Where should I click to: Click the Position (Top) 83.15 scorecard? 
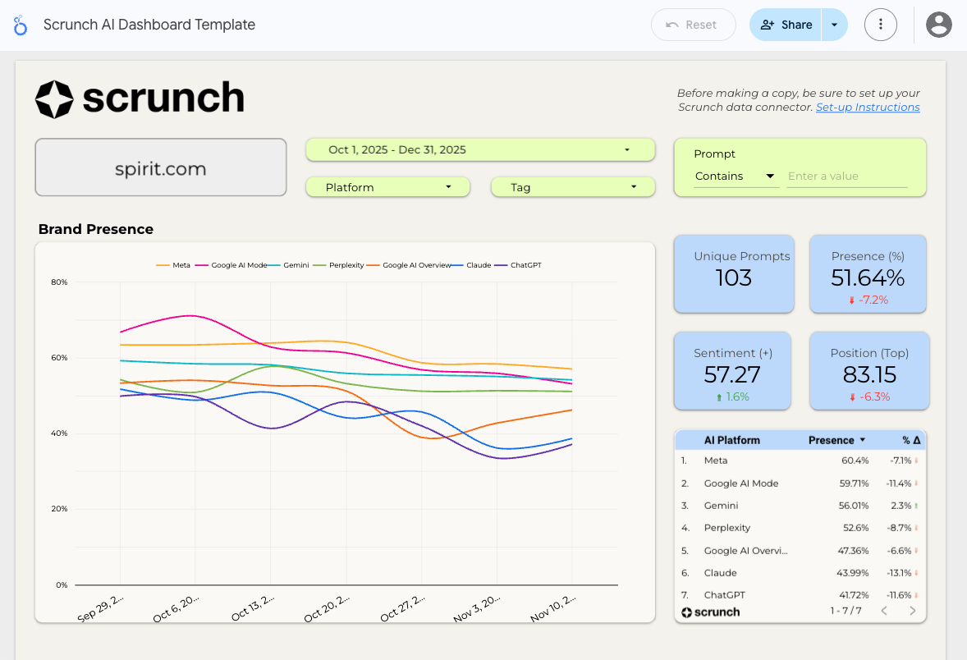869,370
